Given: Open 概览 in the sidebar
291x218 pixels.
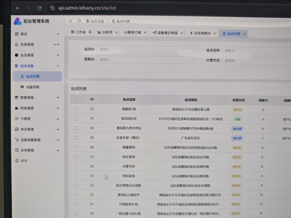Looking at the screenshot, I should point(24,34).
